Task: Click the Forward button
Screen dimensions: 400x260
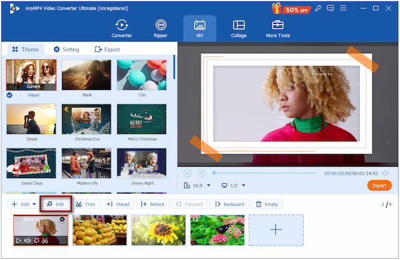Action: click(189, 204)
